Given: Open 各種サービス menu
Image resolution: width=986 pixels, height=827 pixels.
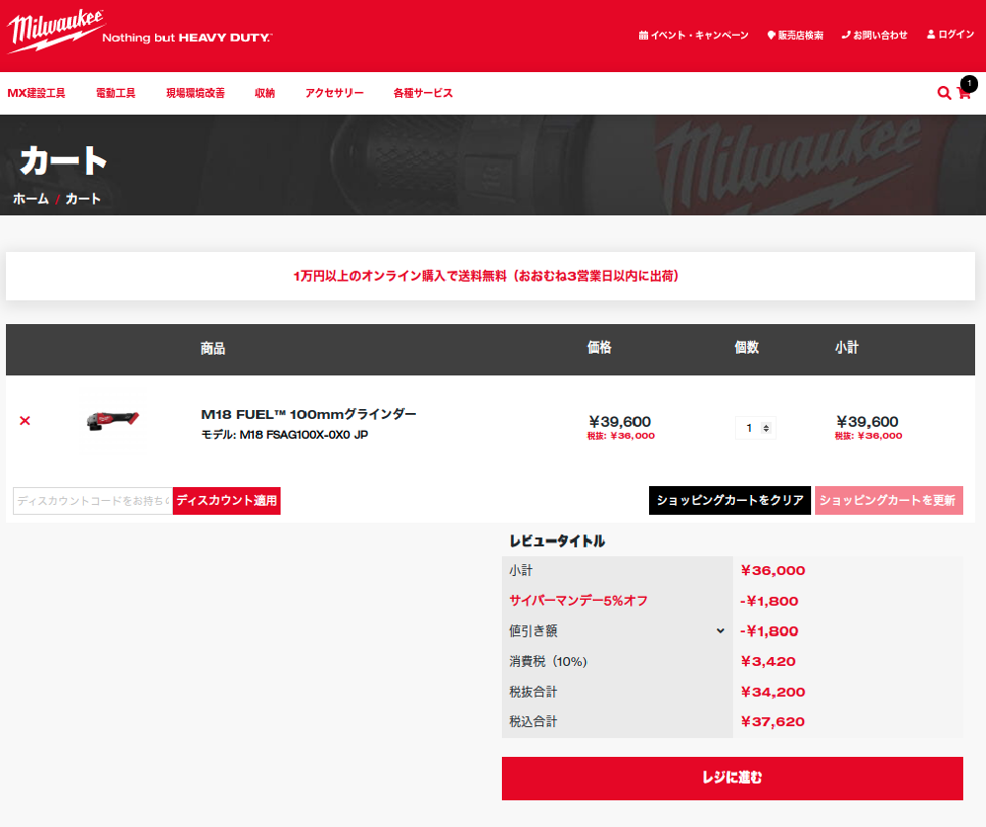Looking at the screenshot, I should tap(423, 93).
